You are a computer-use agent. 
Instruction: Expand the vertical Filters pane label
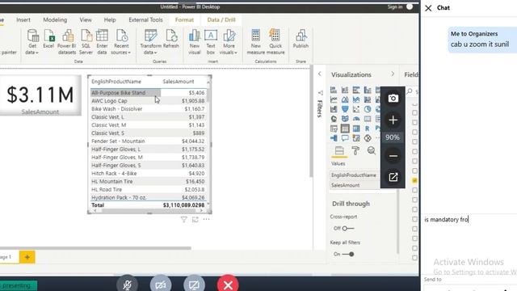click(320, 108)
